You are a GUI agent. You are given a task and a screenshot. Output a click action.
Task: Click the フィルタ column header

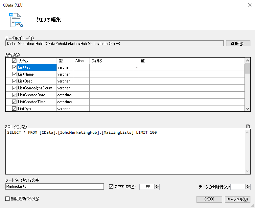pyautogui.click(x=114, y=61)
